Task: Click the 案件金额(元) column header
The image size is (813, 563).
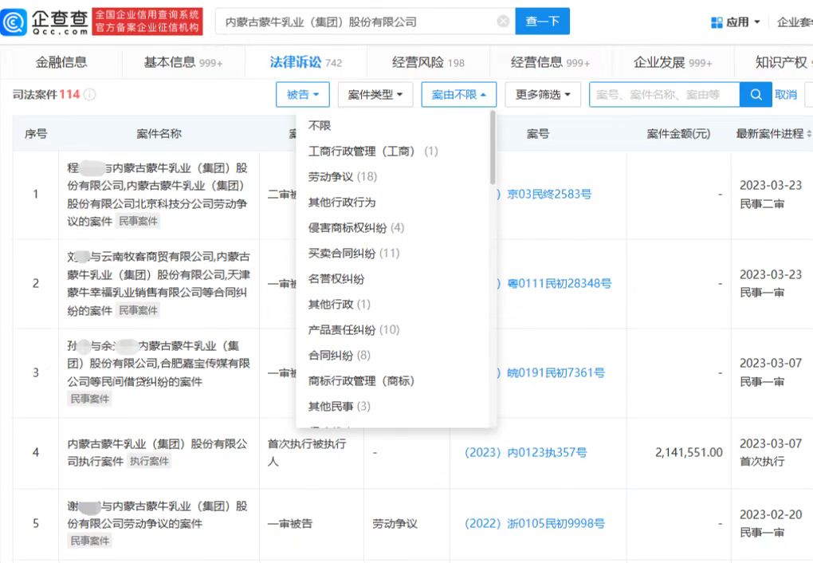Action: tap(678, 134)
